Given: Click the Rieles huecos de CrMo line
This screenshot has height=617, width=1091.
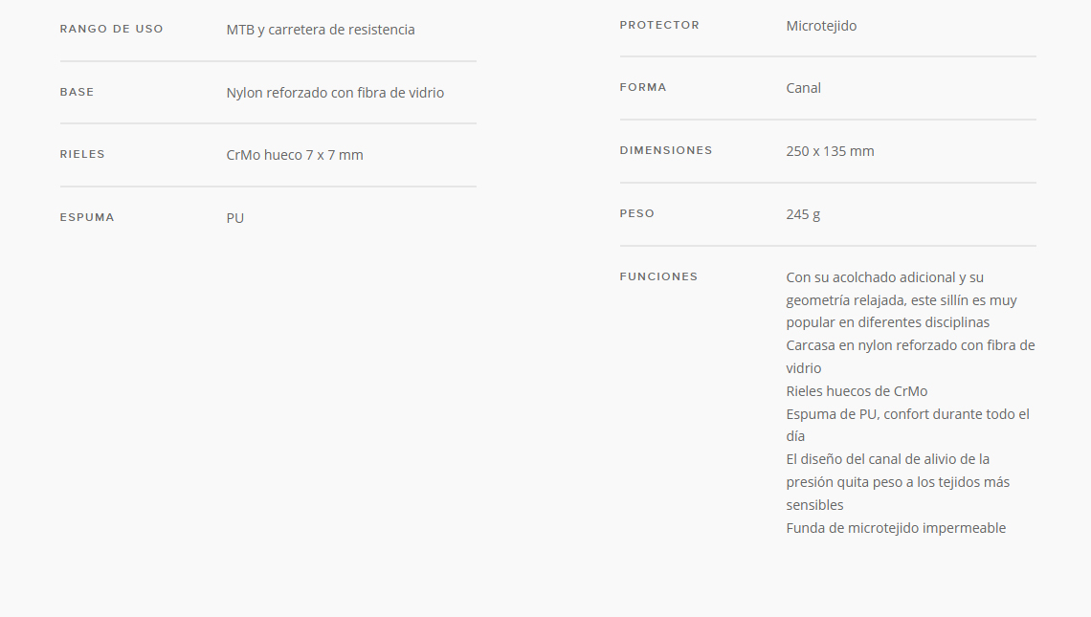Looking at the screenshot, I should coord(857,391).
